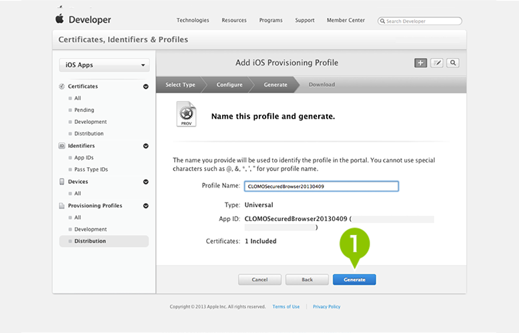The width and height of the screenshot is (519, 333).
Task: Open the Privacy Policy link
Action: 327,306
